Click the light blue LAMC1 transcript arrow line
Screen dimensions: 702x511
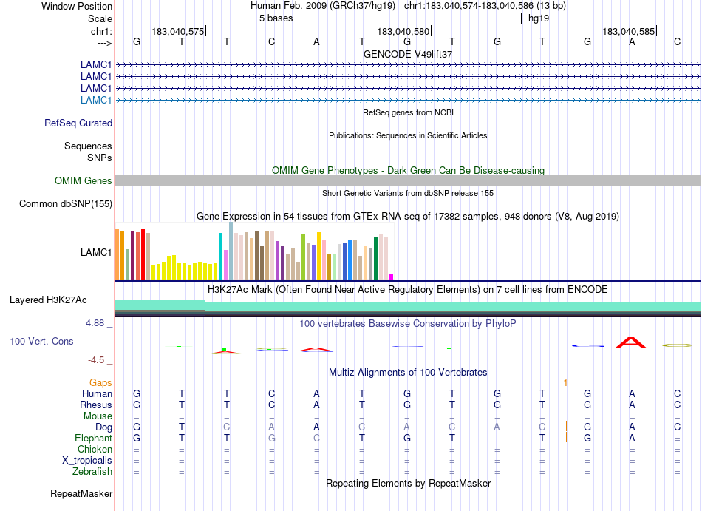click(408, 100)
